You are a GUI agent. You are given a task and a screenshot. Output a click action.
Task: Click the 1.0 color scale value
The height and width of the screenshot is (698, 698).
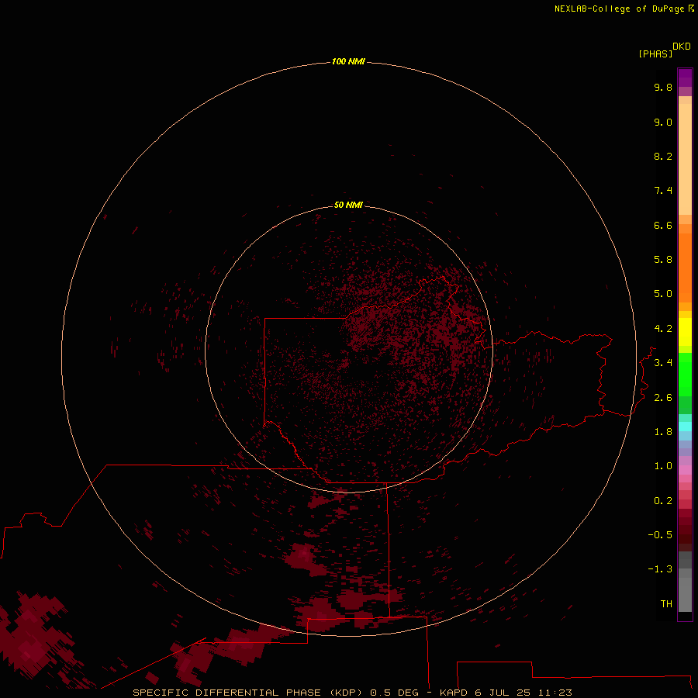[663, 466]
